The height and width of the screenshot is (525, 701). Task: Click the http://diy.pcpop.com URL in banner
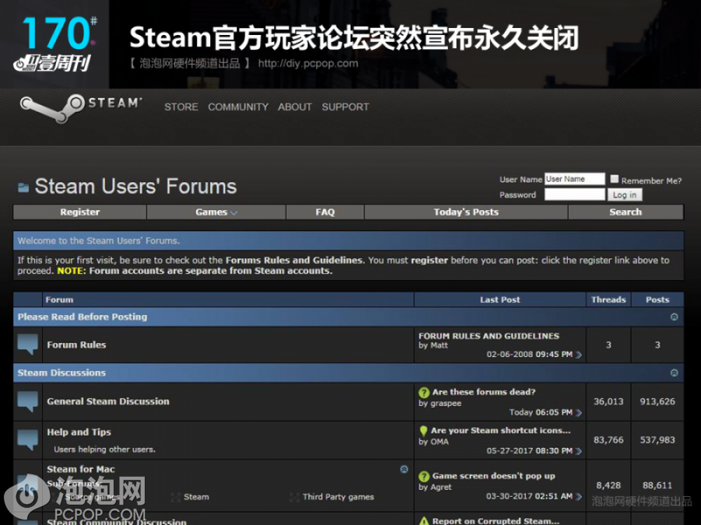click(x=308, y=64)
